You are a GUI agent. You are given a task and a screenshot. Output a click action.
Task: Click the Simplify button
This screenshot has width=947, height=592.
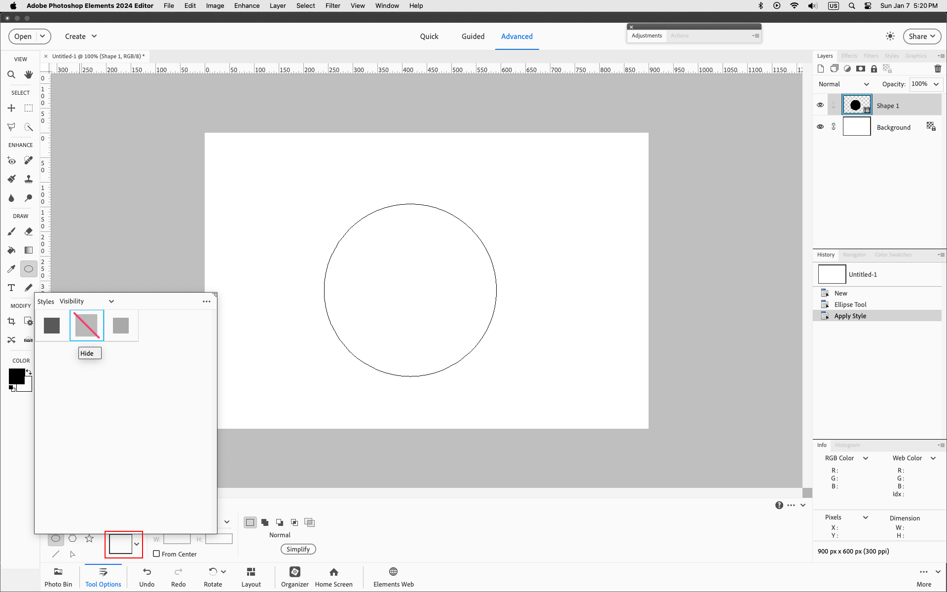pos(298,549)
